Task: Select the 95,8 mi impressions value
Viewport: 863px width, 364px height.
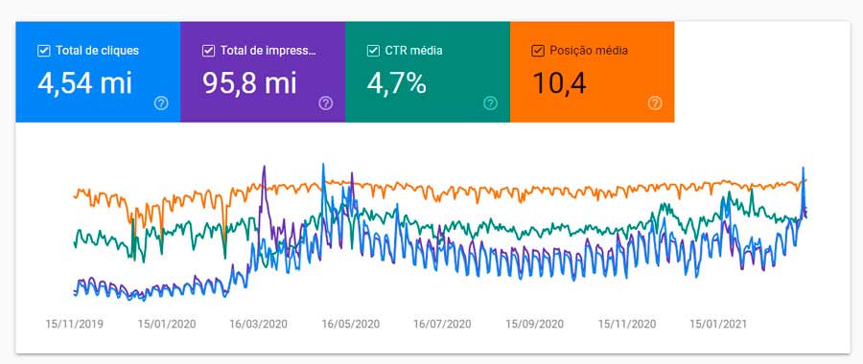Action: [x=249, y=83]
